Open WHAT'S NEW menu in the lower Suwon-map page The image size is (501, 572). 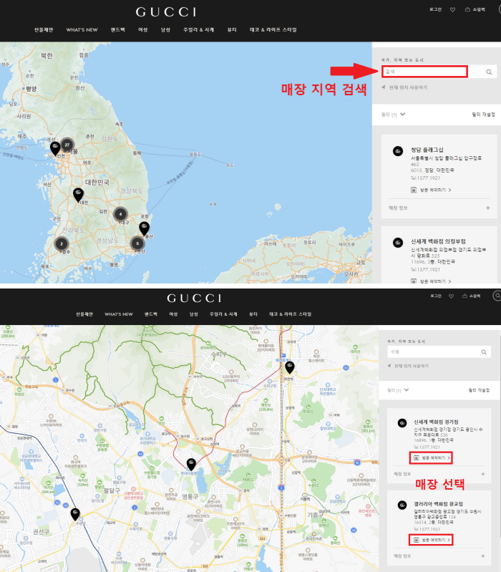point(119,314)
